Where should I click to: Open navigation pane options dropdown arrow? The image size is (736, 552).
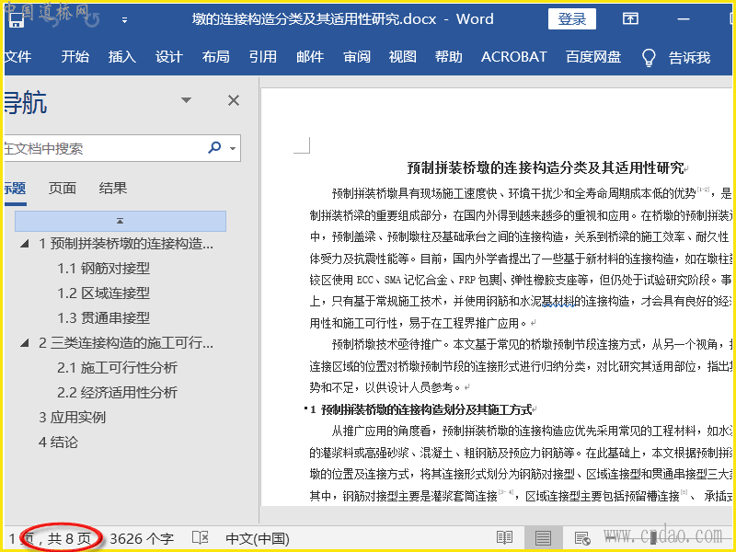(x=187, y=100)
